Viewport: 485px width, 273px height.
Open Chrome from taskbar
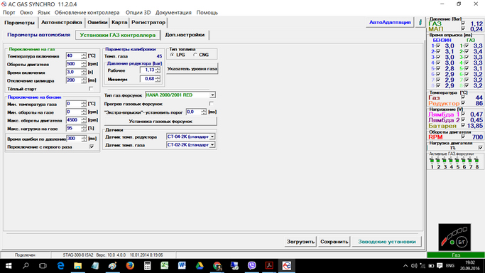click(x=217, y=266)
